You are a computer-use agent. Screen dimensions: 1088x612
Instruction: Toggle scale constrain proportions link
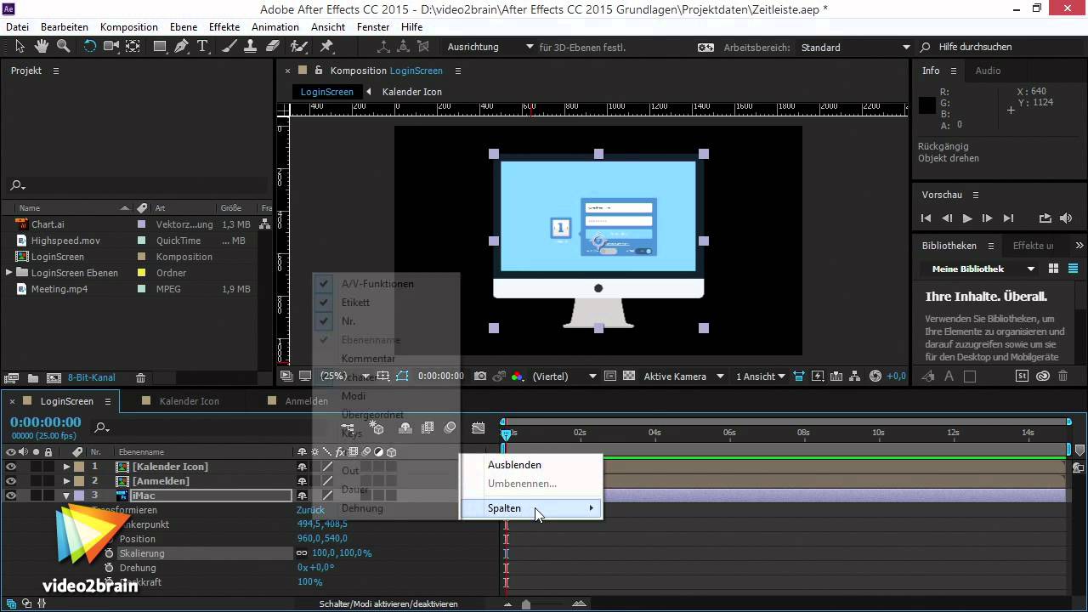pyautogui.click(x=302, y=553)
